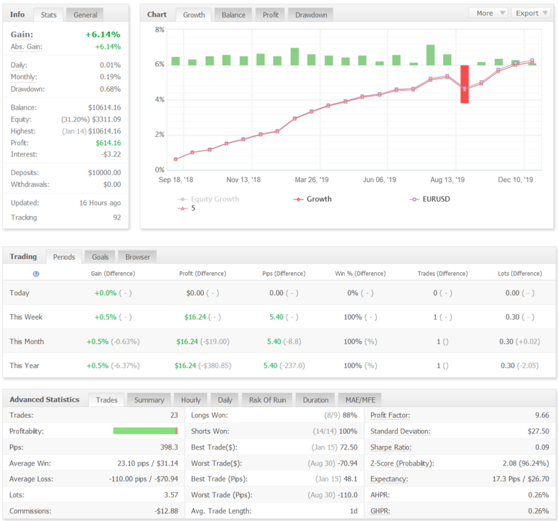Select the Balance chart tab

234,15
